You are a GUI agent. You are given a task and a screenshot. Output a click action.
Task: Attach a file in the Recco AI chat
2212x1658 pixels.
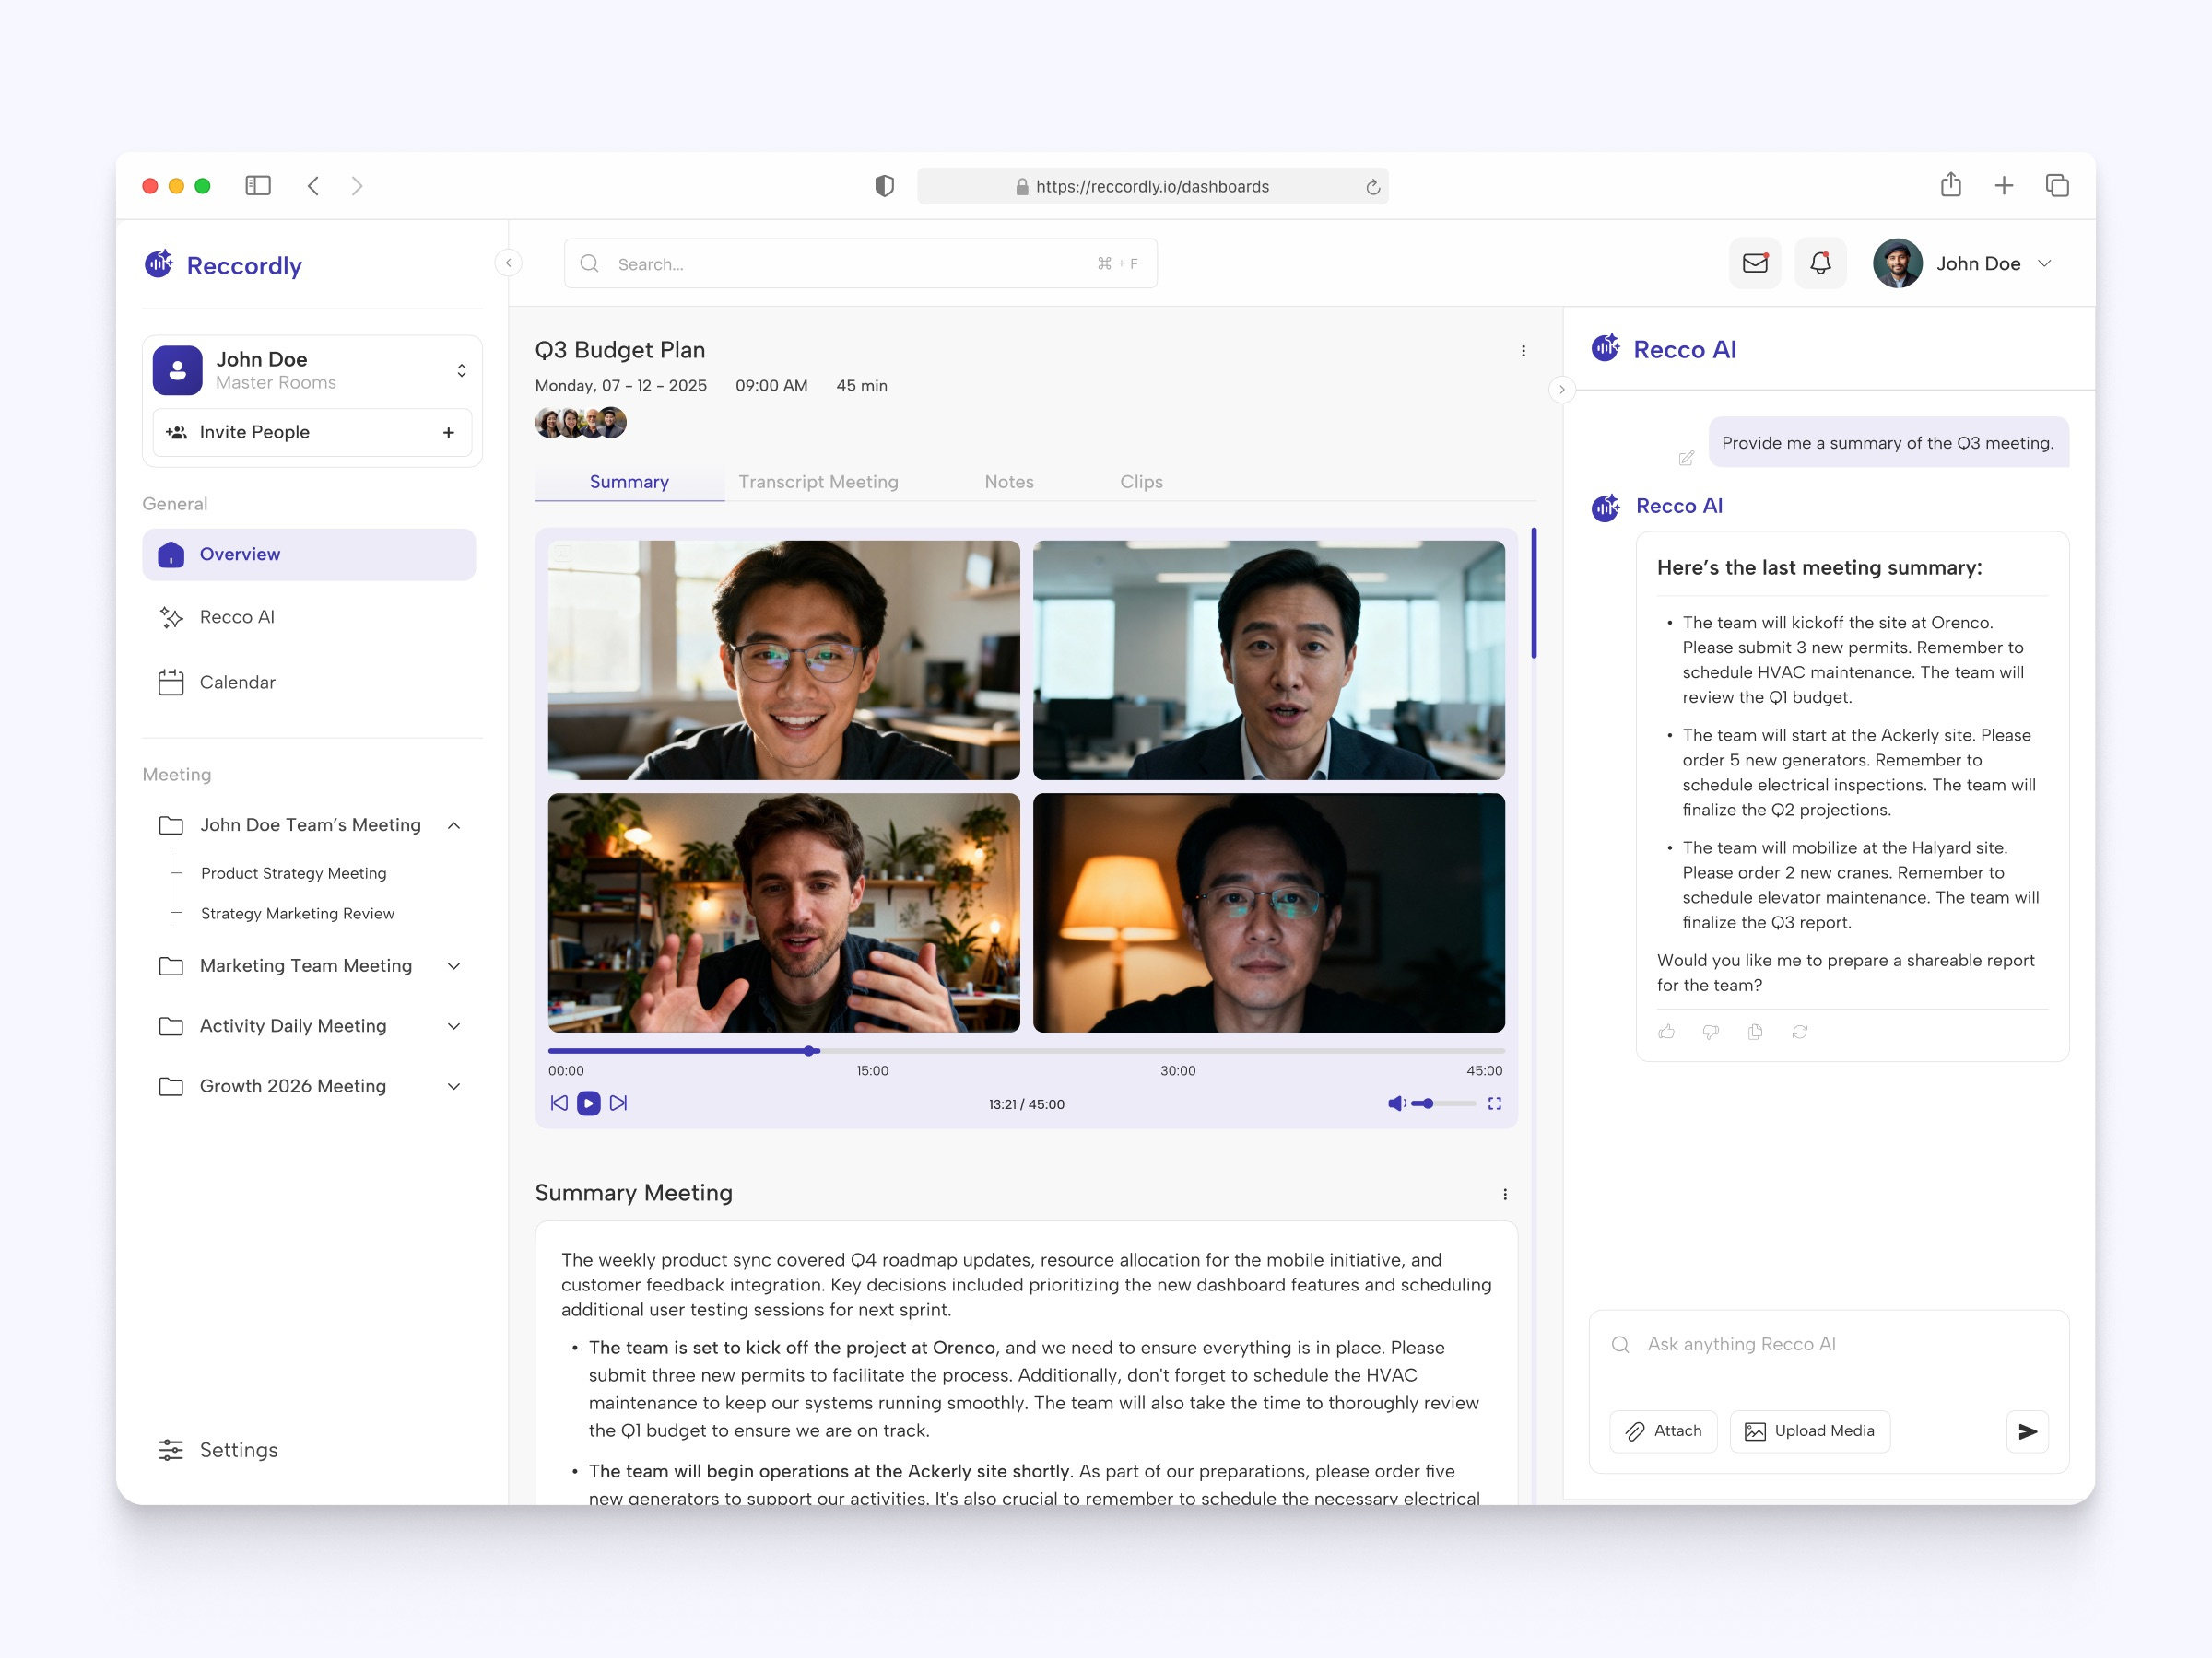pos(1663,1431)
